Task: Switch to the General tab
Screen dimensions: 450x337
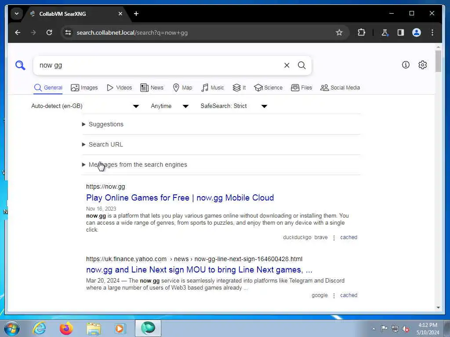Action: point(48,88)
